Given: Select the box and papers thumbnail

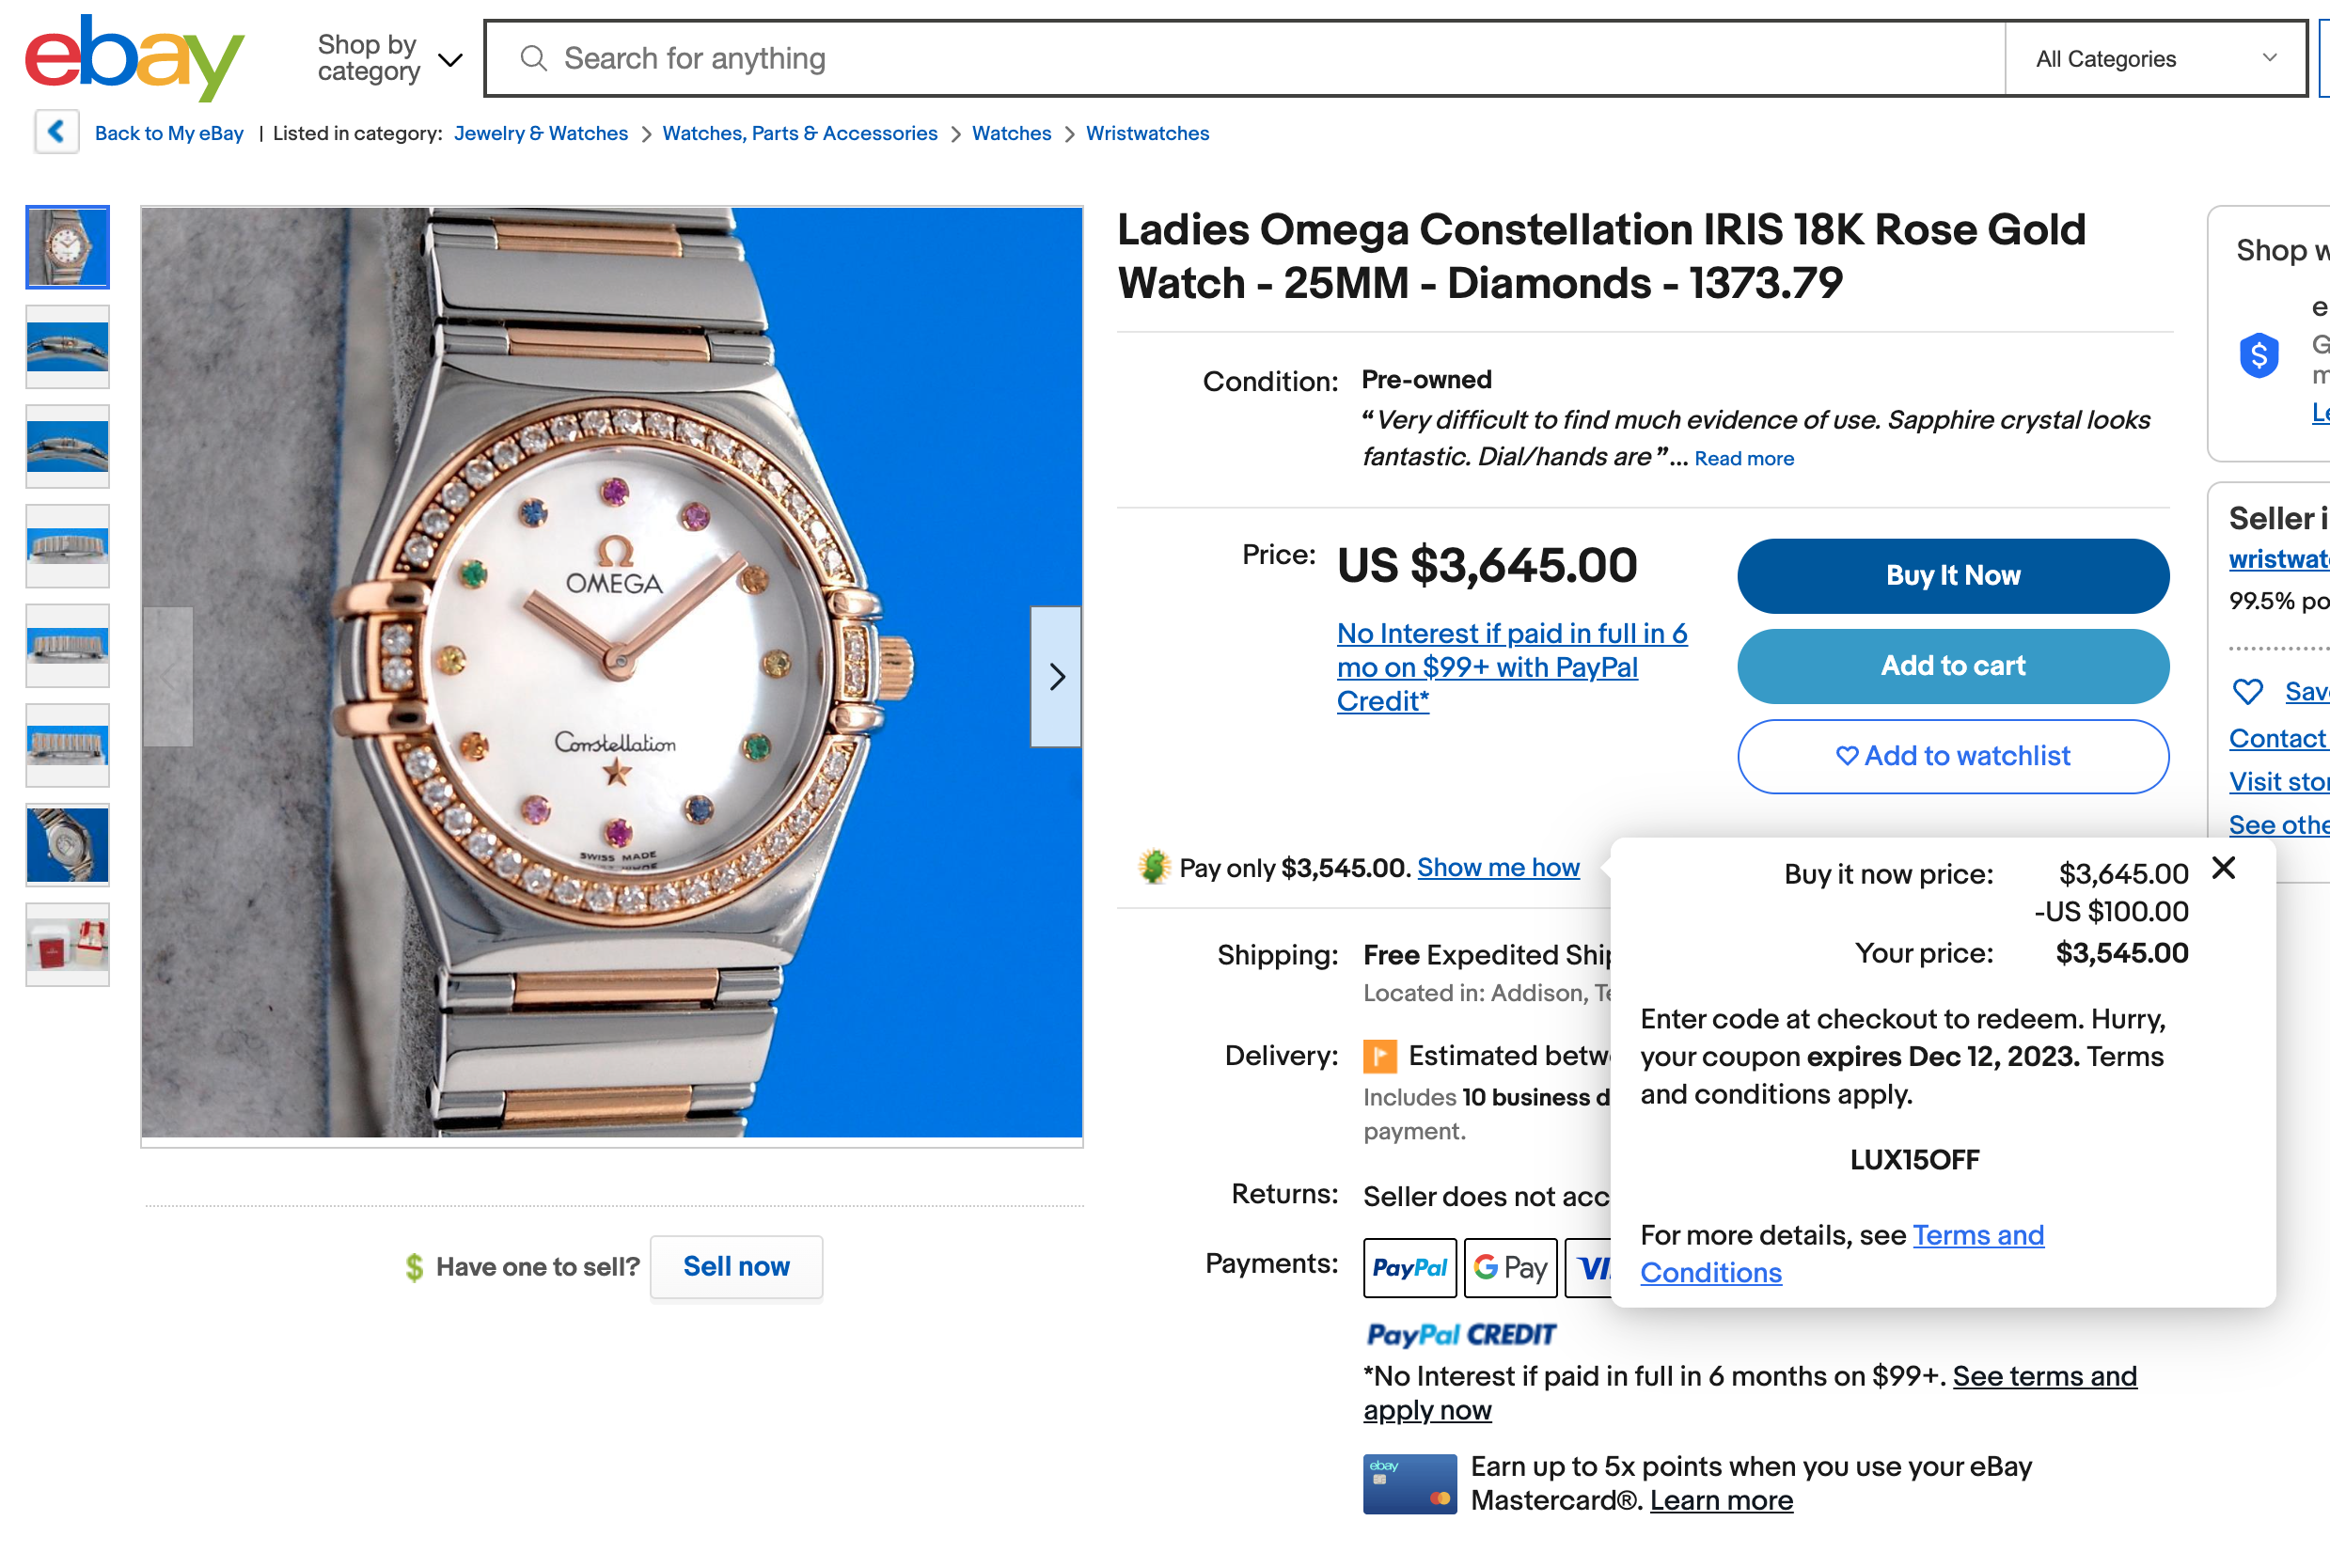Looking at the screenshot, I should click(68, 945).
